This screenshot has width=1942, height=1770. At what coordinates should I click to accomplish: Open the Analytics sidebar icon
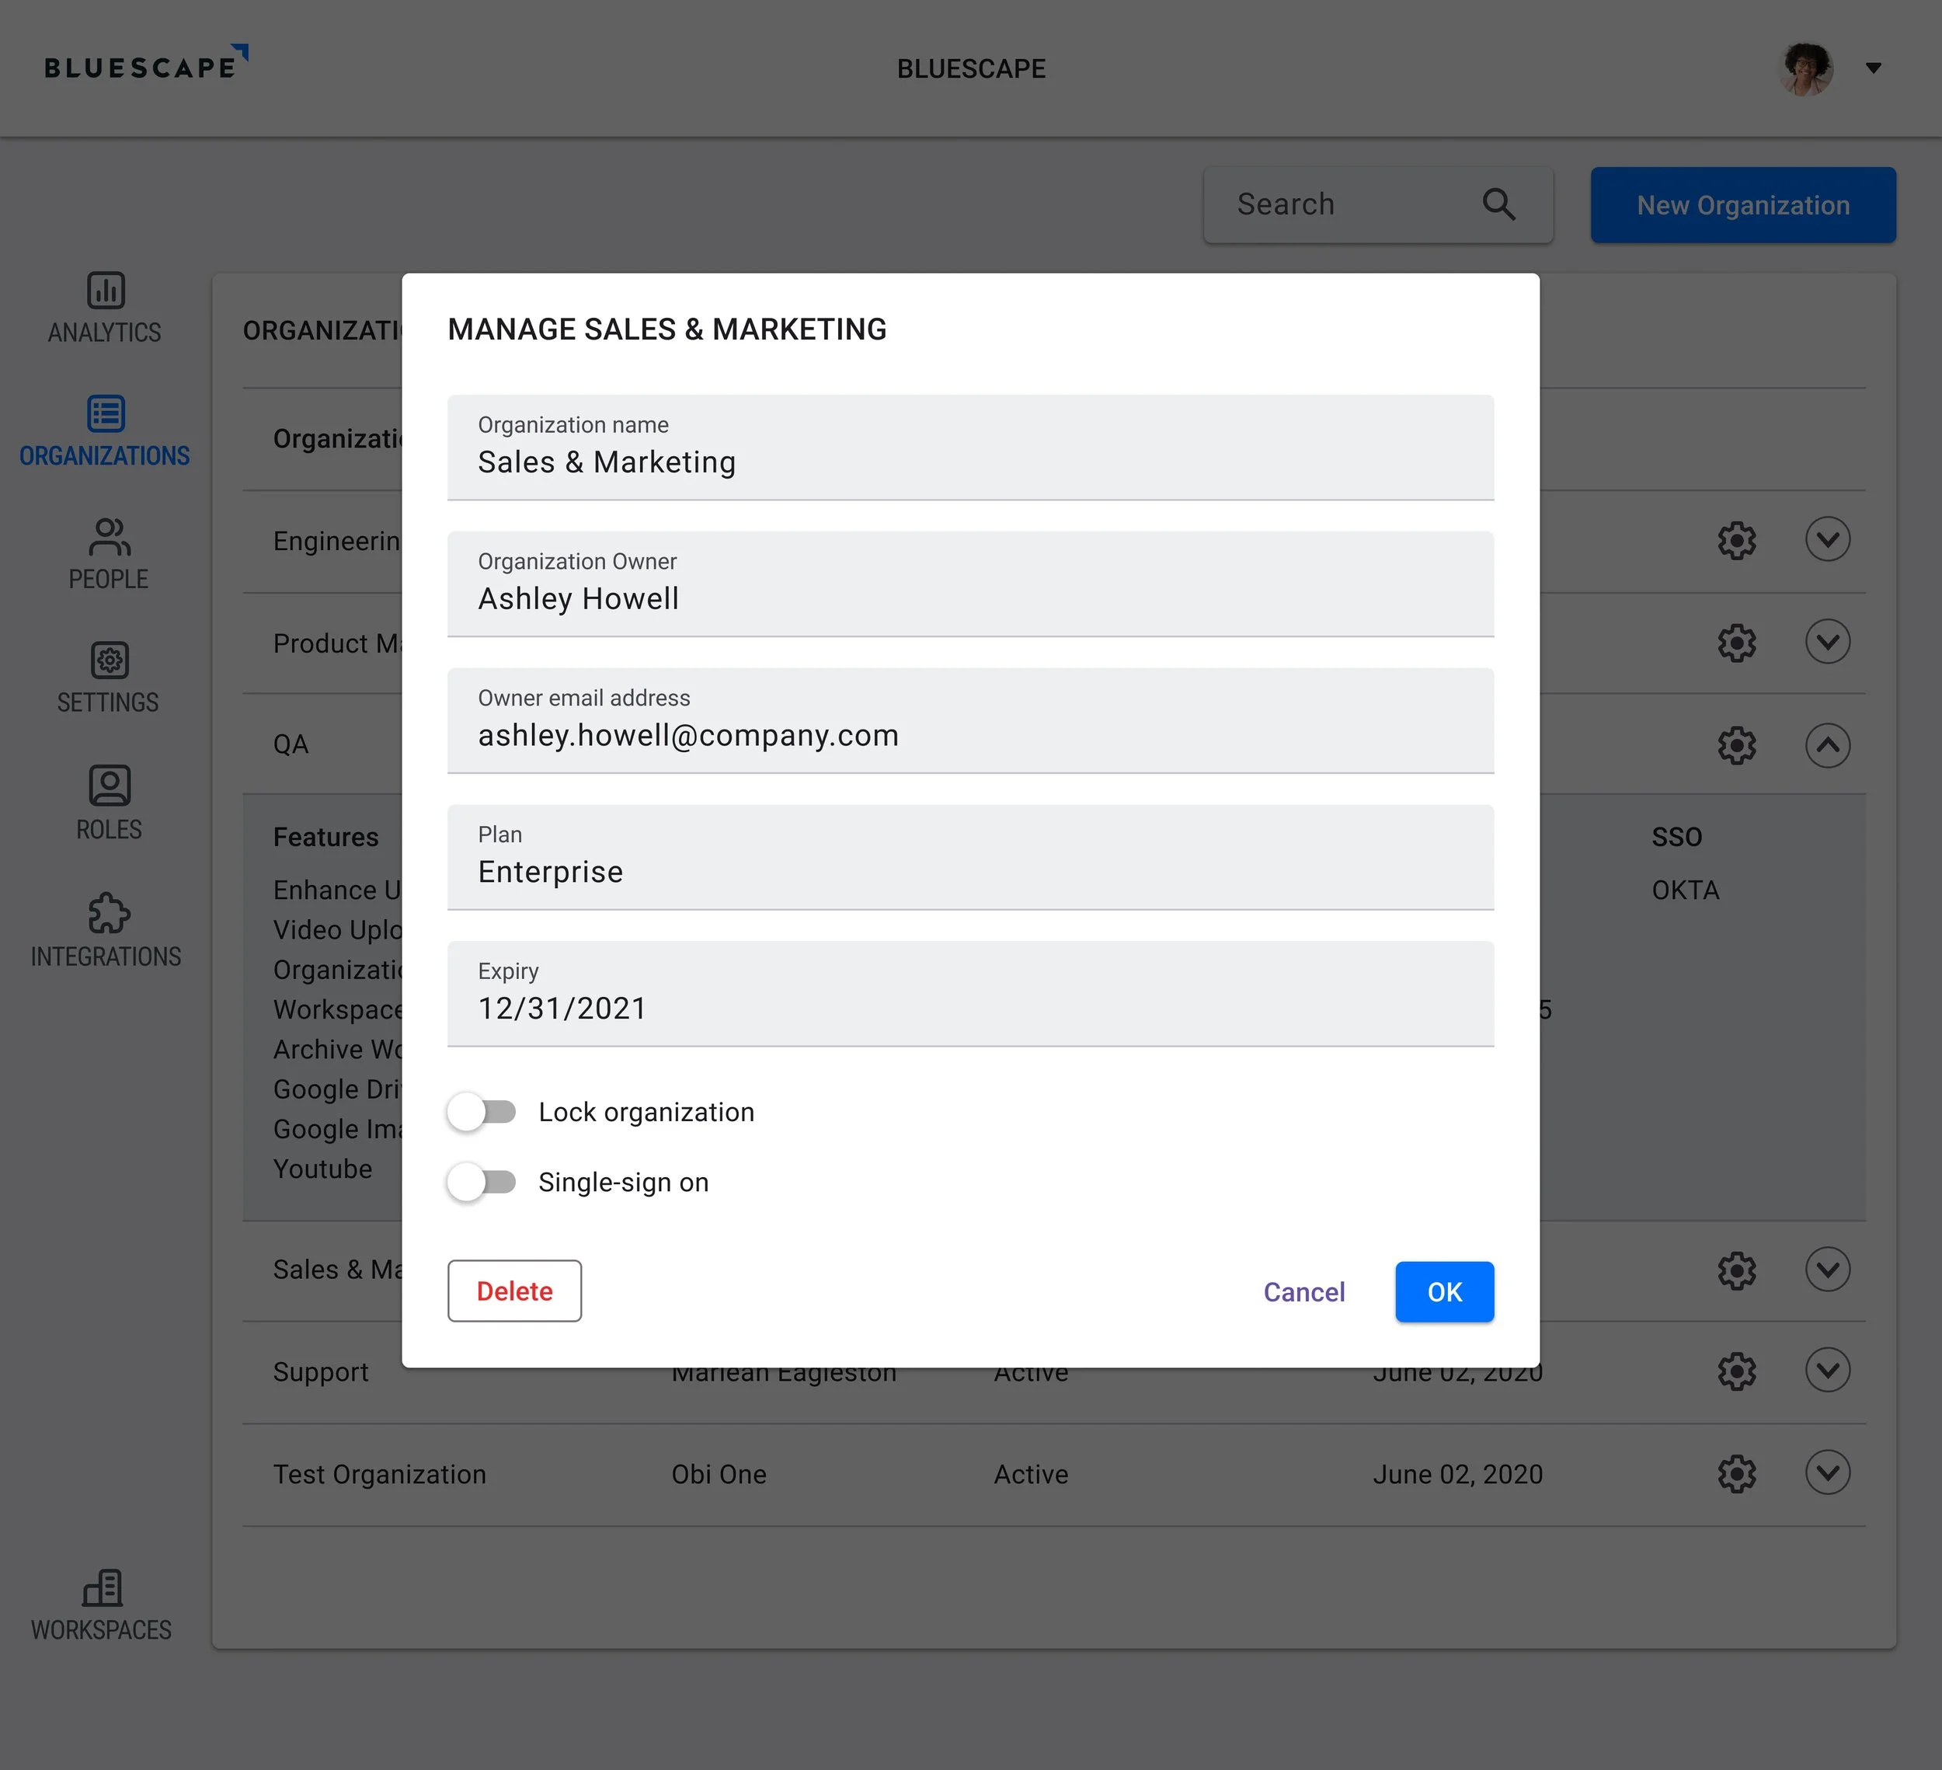pos(105,290)
